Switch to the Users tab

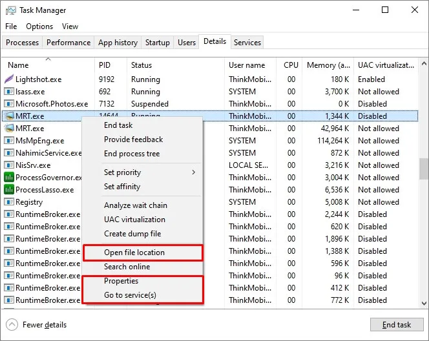pos(187,43)
